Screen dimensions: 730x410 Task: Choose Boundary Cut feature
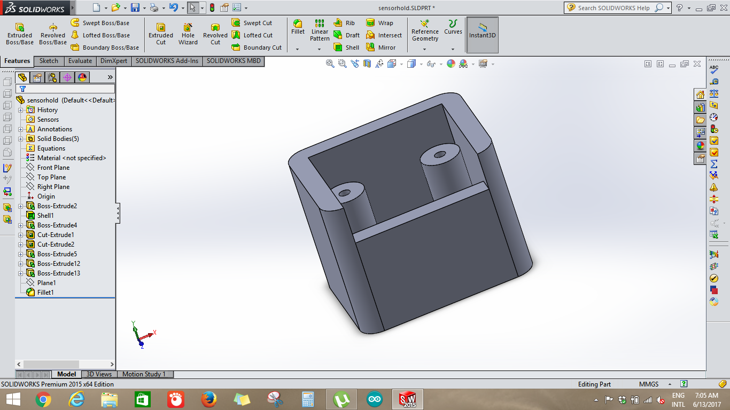(257, 48)
